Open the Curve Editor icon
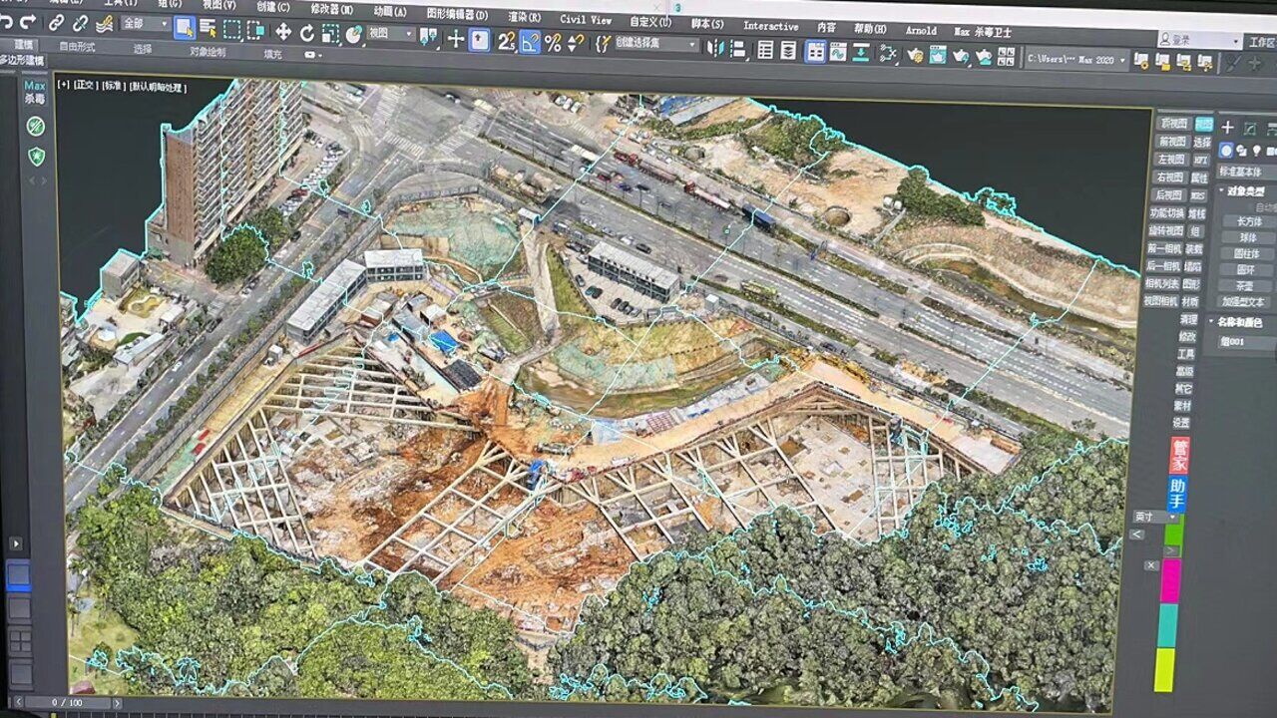The height and width of the screenshot is (718, 1277). coord(838,52)
